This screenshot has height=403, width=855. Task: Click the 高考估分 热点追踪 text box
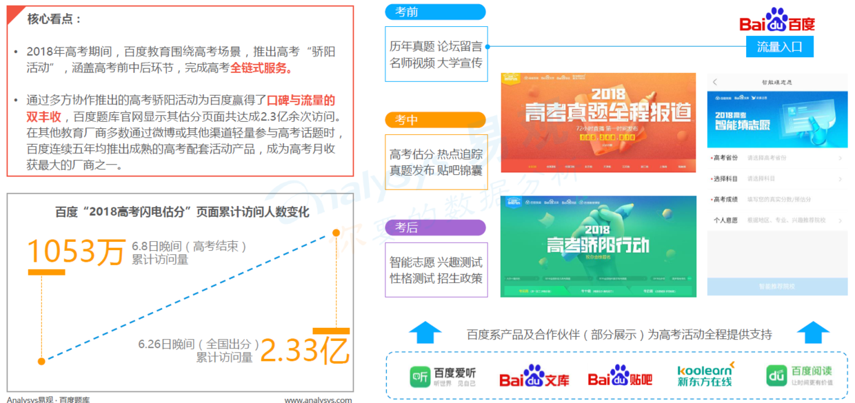[x=436, y=162]
